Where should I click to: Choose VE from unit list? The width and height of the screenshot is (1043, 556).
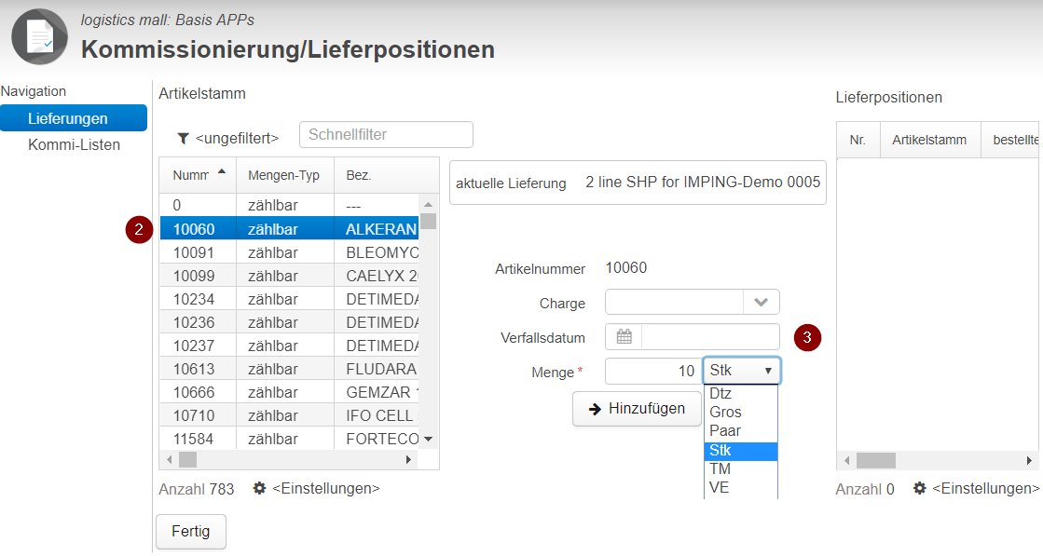click(x=740, y=488)
